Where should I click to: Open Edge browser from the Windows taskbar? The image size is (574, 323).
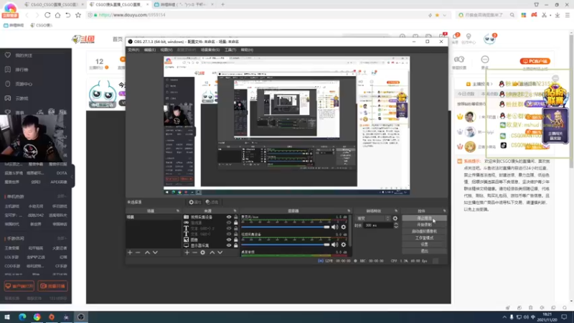point(22,317)
